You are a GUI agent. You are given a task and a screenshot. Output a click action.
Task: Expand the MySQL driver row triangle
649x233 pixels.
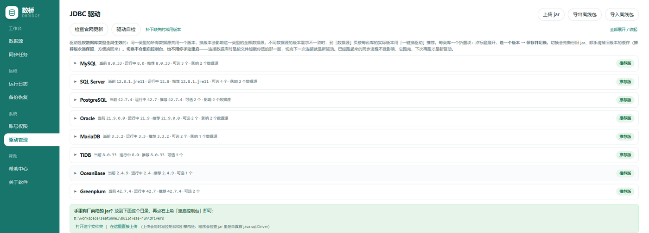(76, 63)
